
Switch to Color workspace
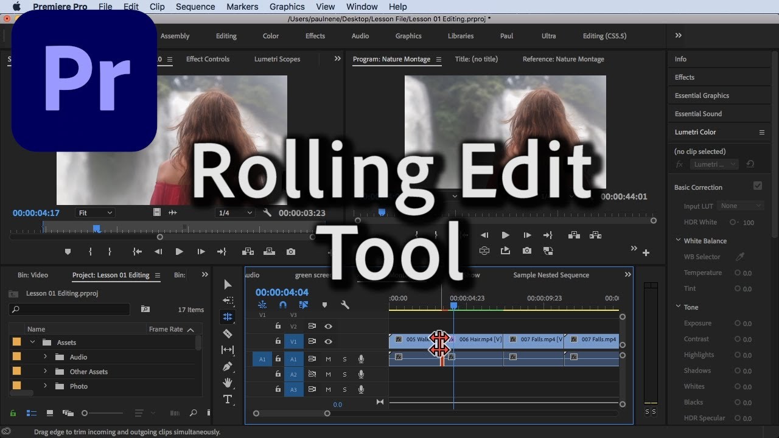pyautogui.click(x=271, y=36)
